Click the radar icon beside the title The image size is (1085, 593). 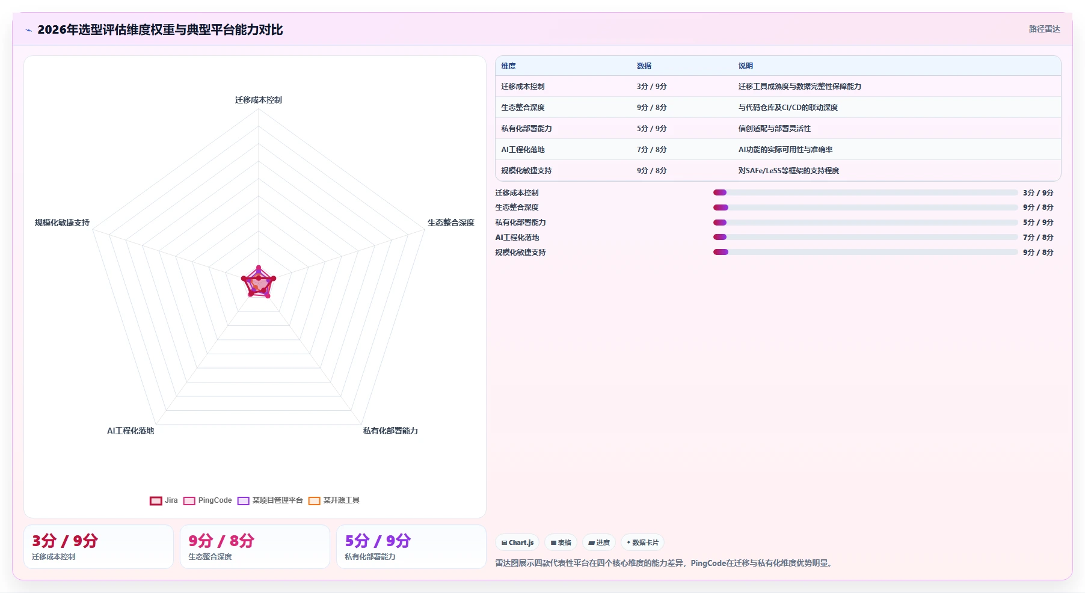tap(28, 30)
